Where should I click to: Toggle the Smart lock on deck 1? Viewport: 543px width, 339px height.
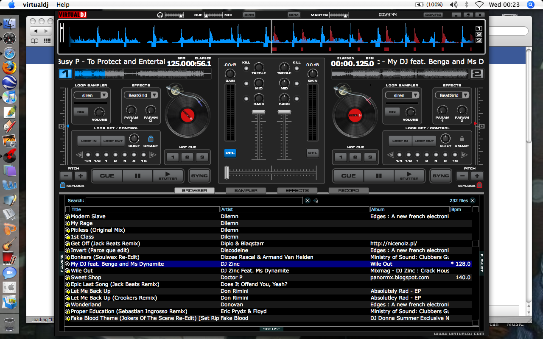(150, 139)
